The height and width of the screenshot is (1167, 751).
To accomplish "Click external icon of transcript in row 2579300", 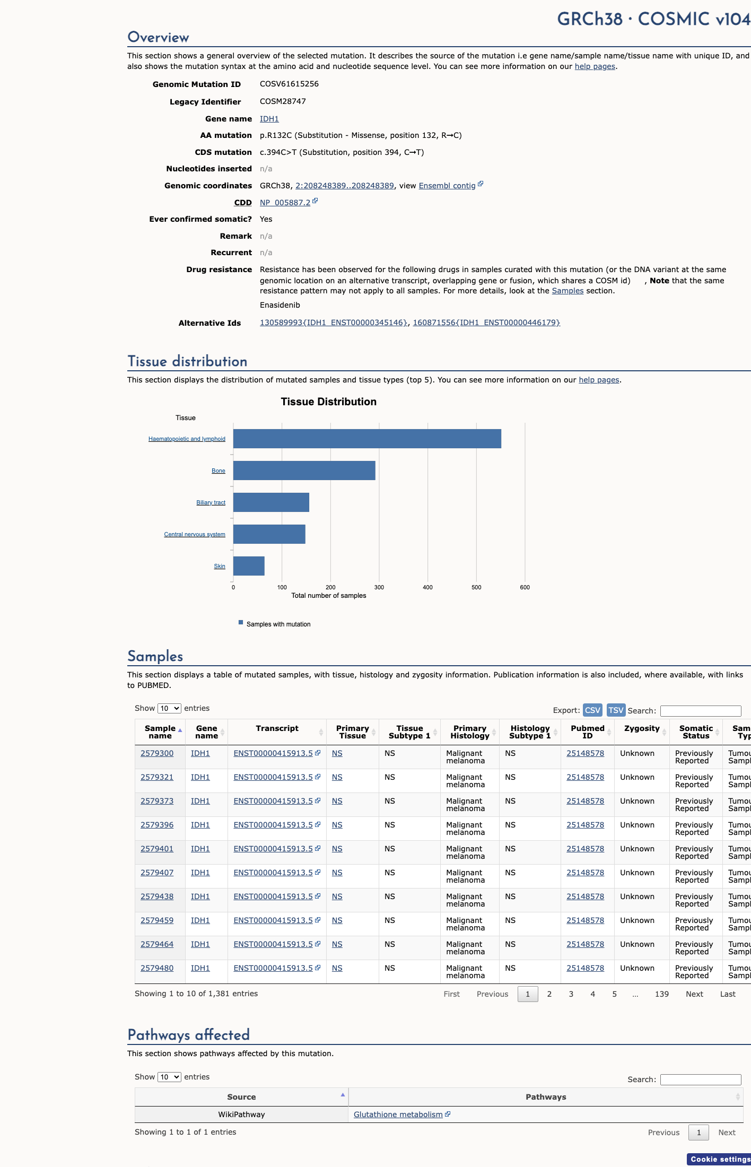I will coord(318,753).
